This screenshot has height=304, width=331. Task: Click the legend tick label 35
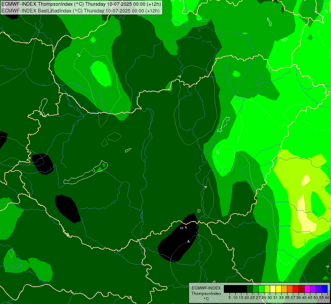point(287,298)
